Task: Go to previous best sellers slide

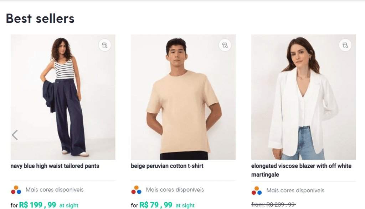Action: coord(15,135)
